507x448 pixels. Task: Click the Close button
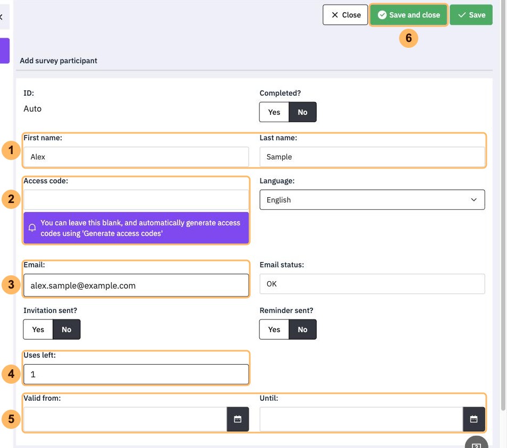345,15
